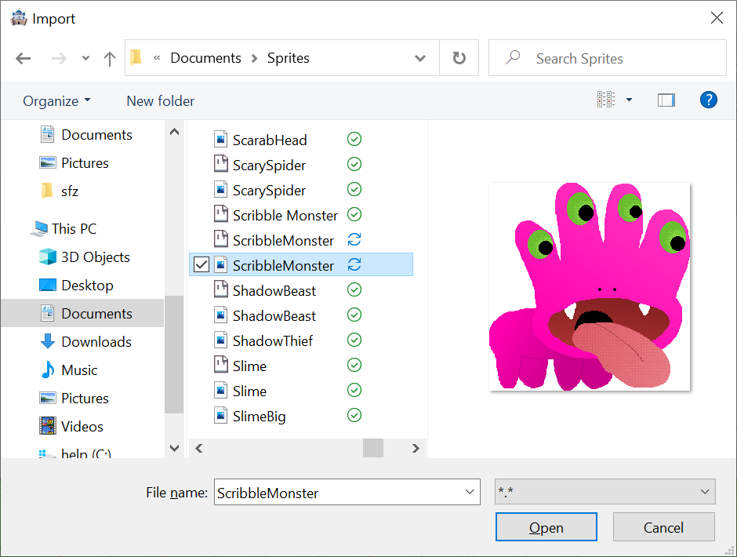737x557 pixels.
Task: Select the ScarabHead image file
Action: pyautogui.click(x=260, y=140)
